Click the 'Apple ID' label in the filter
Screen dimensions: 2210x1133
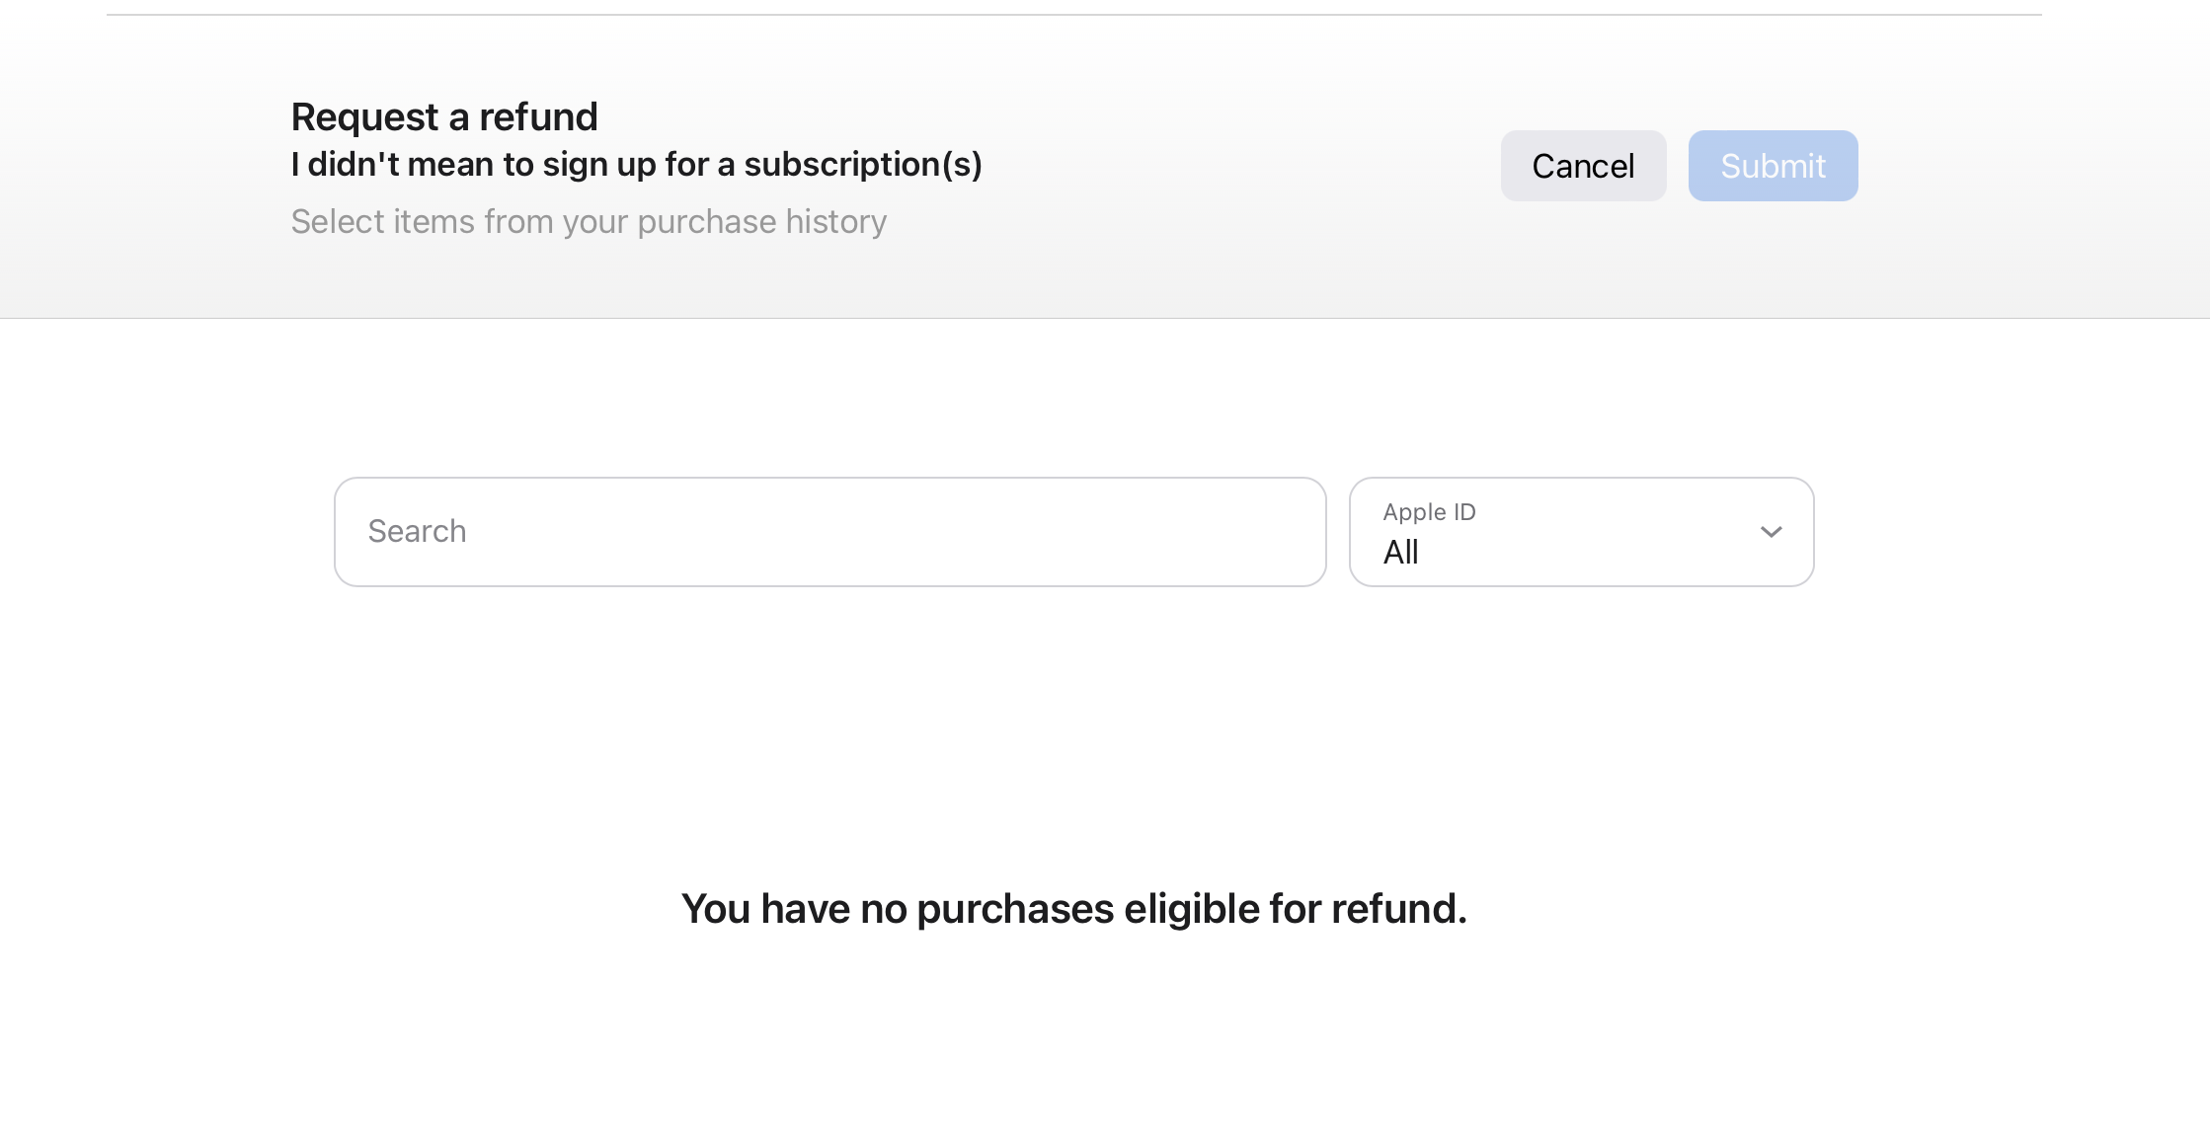click(x=1429, y=512)
